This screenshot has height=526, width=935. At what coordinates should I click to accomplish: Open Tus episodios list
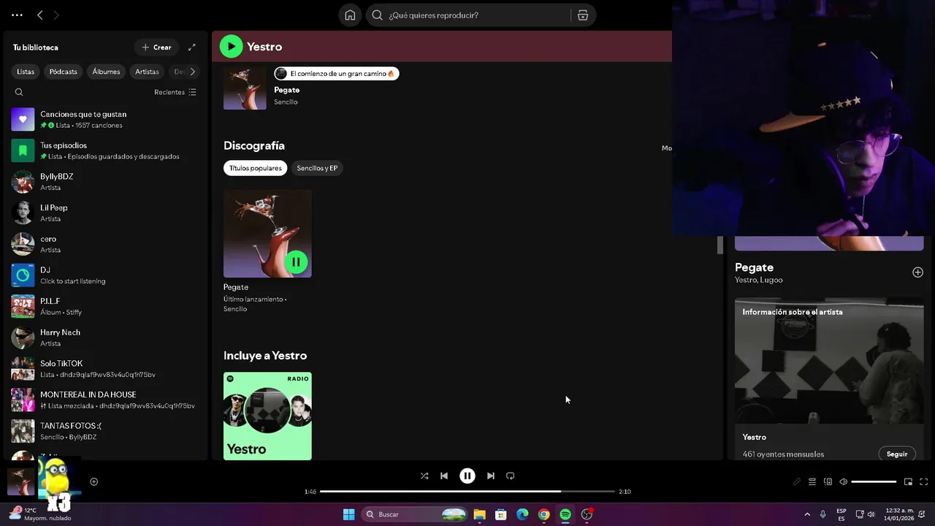106,150
